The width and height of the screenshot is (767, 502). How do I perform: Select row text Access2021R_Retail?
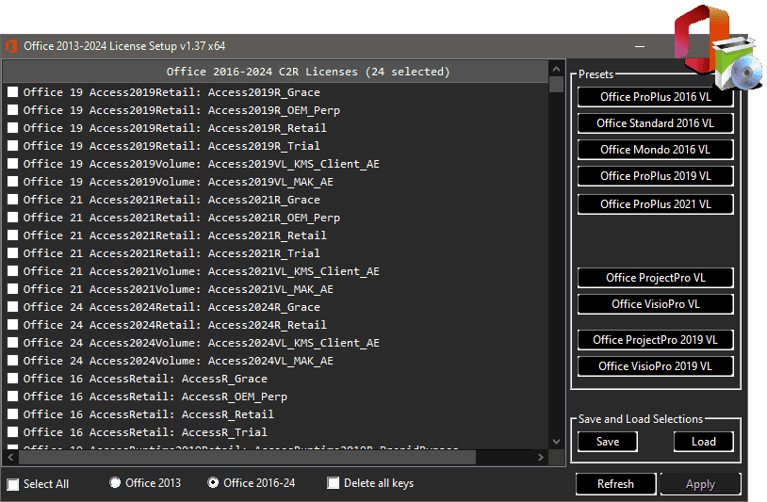click(x=267, y=235)
